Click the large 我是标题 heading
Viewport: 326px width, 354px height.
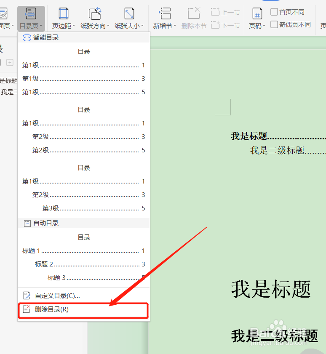point(271,289)
